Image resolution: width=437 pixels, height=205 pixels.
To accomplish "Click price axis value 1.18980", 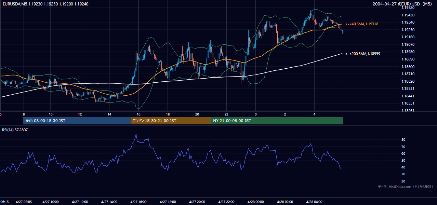I will click(x=408, y=52).
